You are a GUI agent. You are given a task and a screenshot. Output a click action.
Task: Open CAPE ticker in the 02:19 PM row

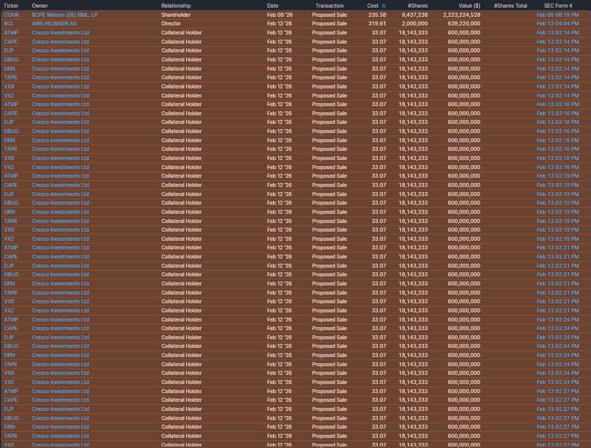[11, 185]
